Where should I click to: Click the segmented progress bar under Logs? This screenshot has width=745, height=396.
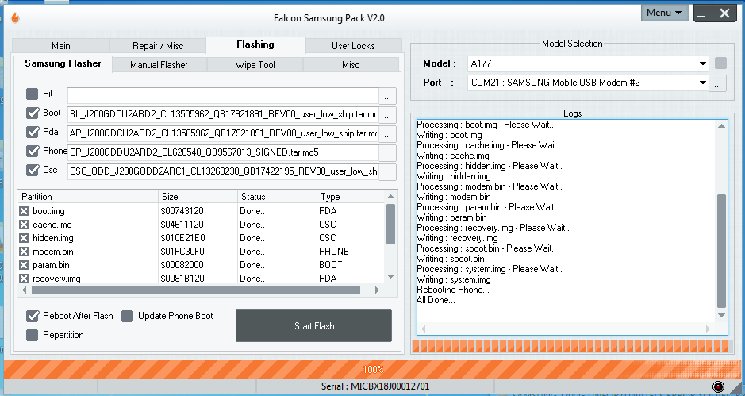[569, 346]
